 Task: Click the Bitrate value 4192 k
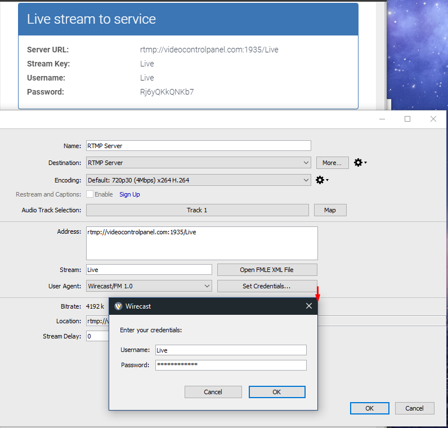point(95,306)
